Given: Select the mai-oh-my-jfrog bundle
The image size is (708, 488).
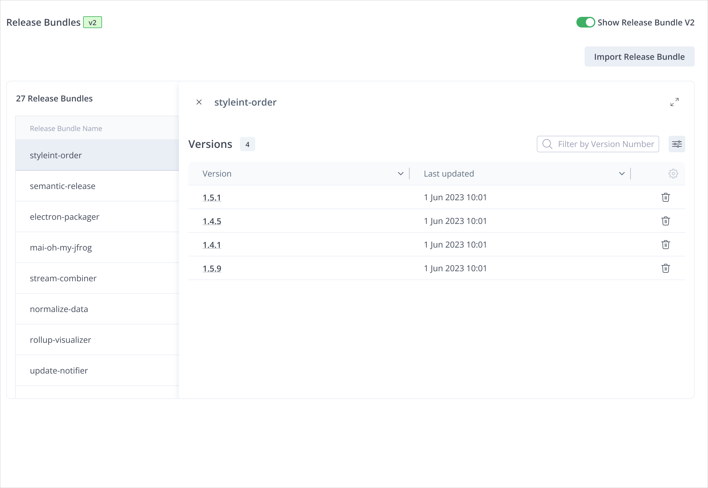Looking at the screenshot, I should pos(61,247).
